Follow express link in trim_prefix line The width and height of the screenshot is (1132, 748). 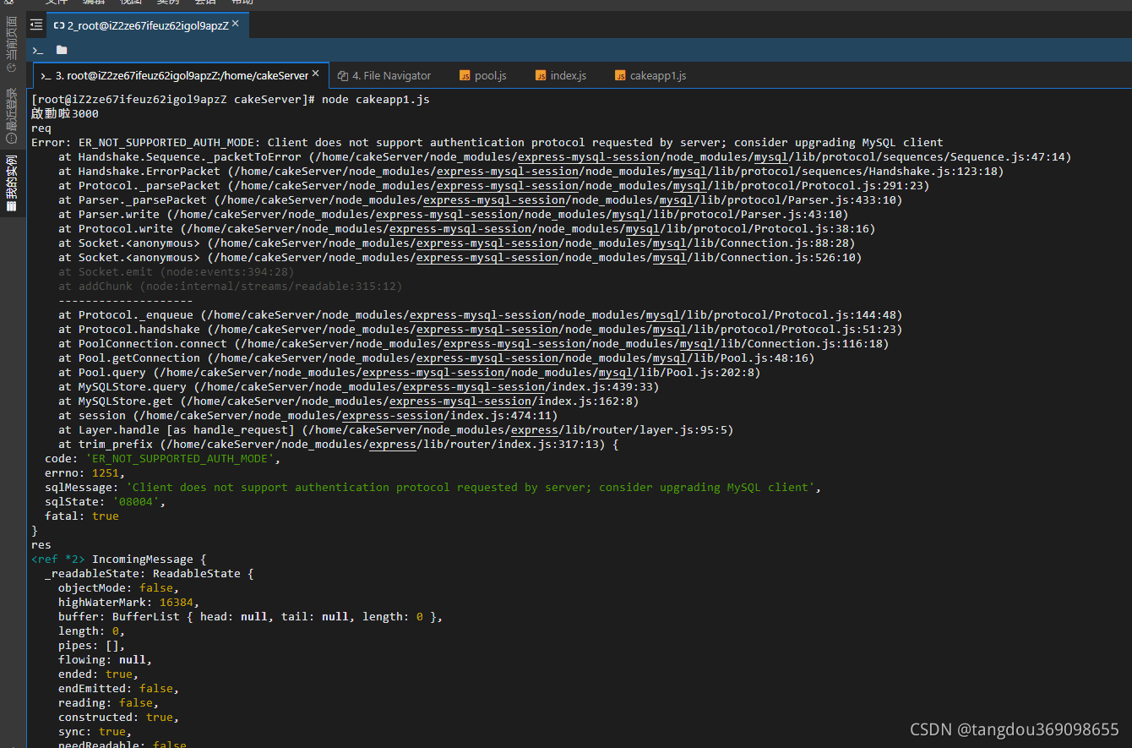pyautogui.click(x=393, y=445)
